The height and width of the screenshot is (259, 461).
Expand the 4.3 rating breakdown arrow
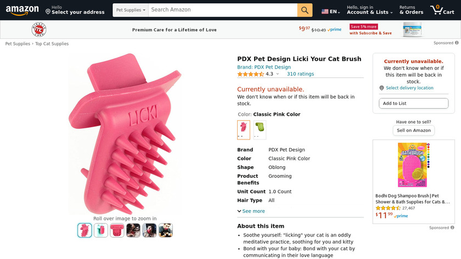point(277,74)
